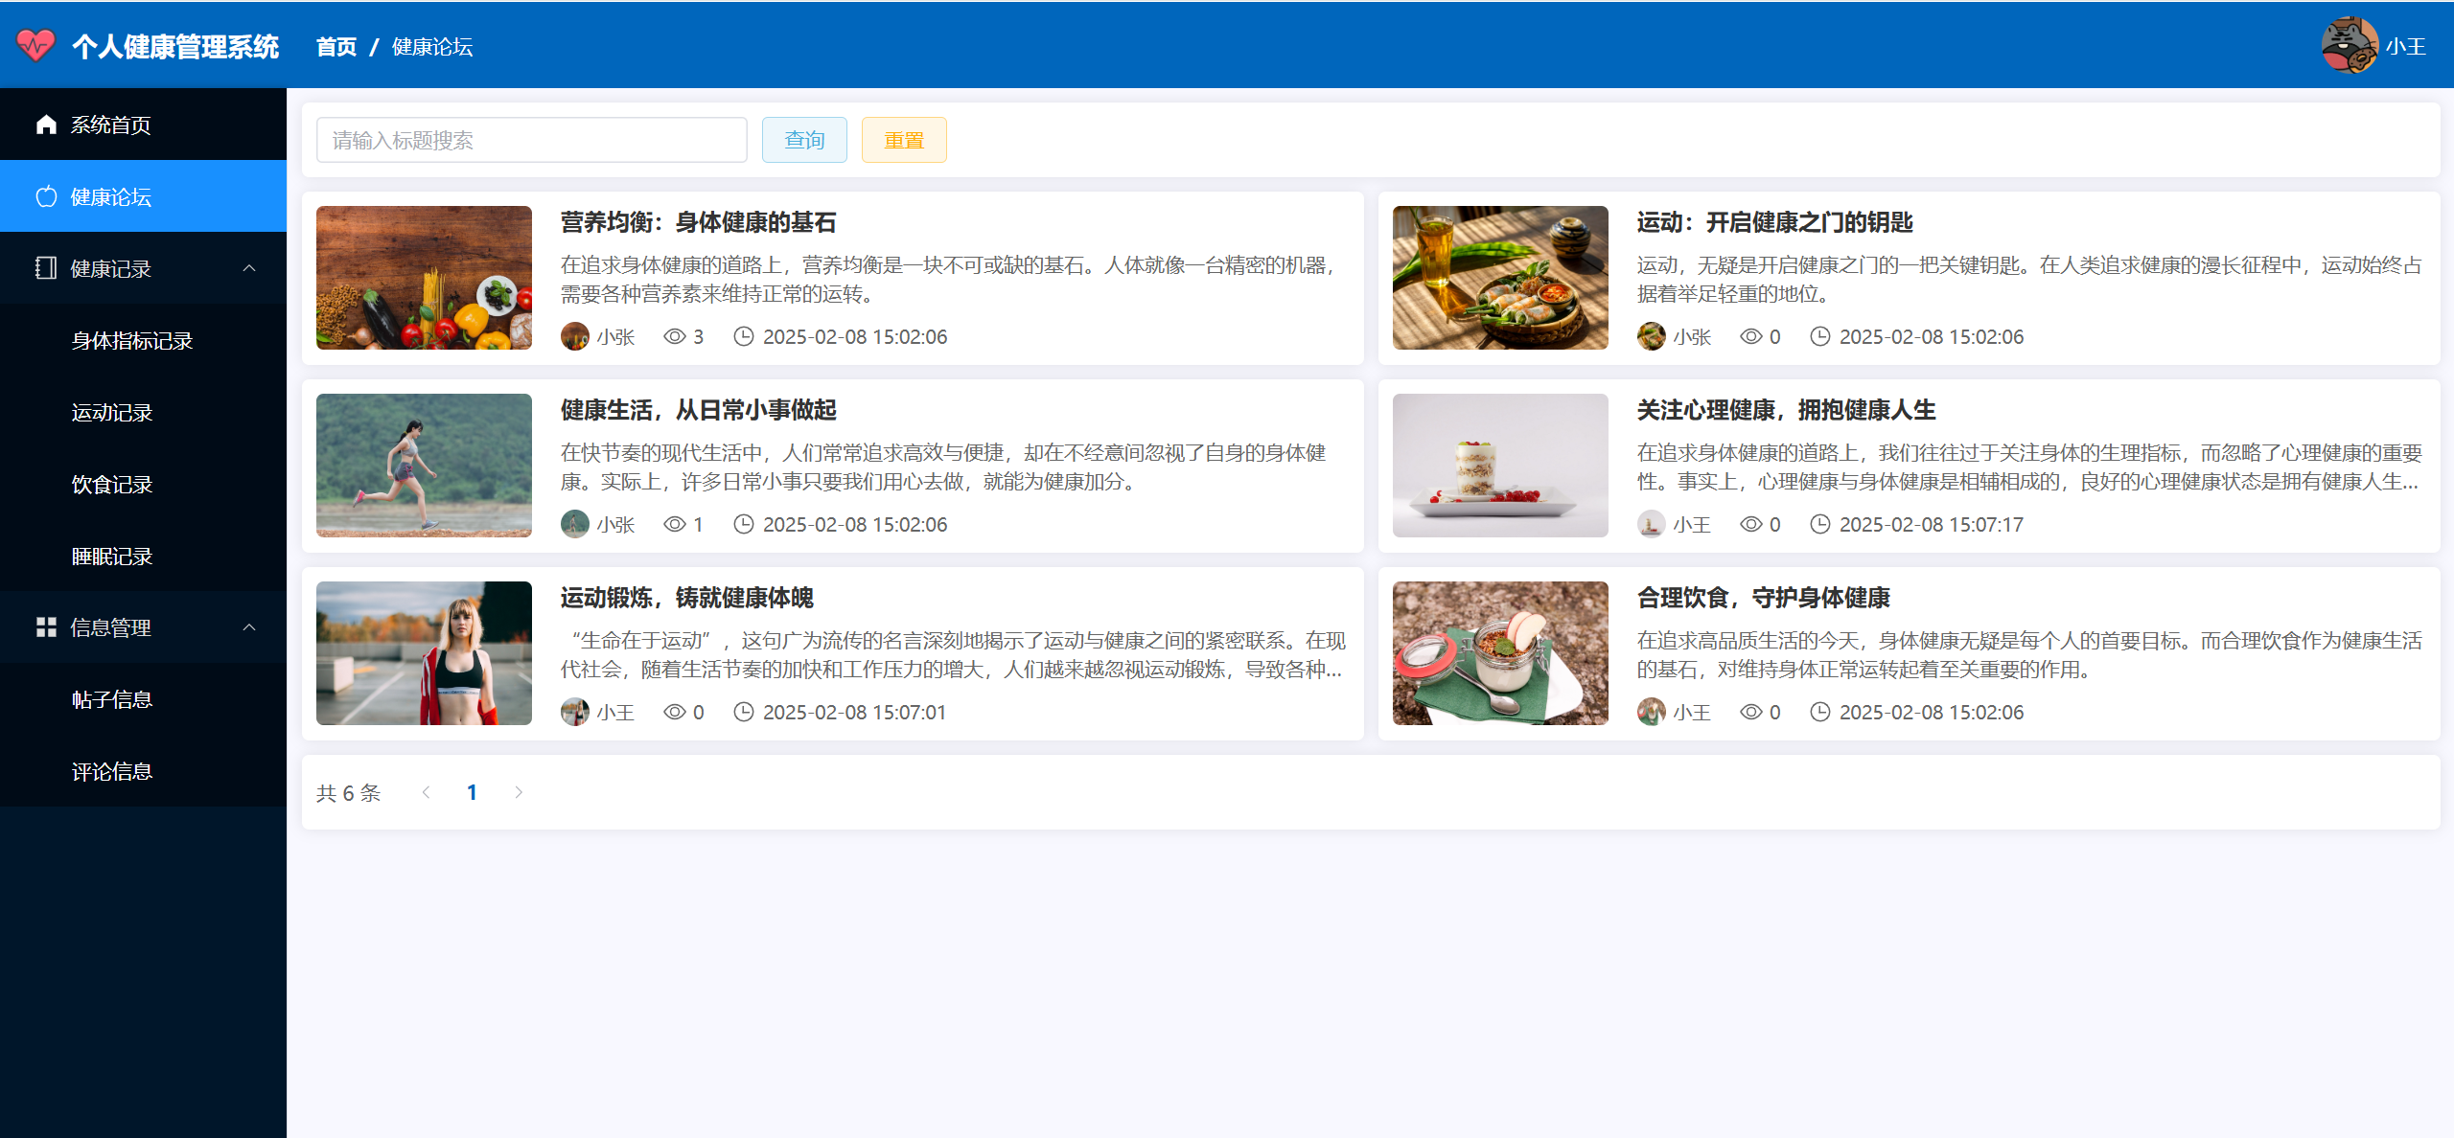Image resolution: width=2454 pixels, height=1138 pixels.
Task: Click the heart logo icon in header
Action: (36, 45)
